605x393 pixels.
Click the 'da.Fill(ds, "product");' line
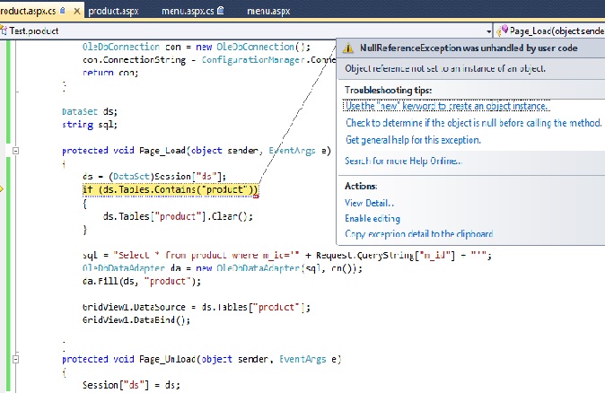coord(142,281)
